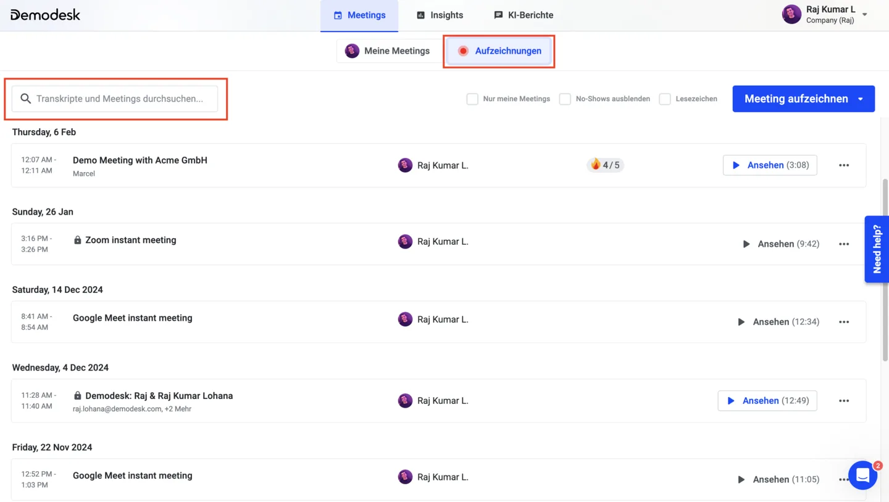Open the 22 Nov Google Meet instant meeting
The width and height of the screenshot is (889, 502).
133,475
